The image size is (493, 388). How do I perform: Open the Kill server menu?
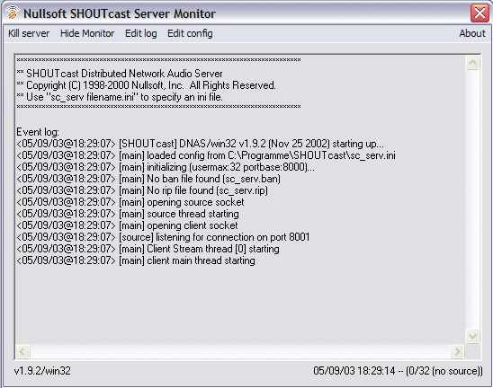click(29, 33)
